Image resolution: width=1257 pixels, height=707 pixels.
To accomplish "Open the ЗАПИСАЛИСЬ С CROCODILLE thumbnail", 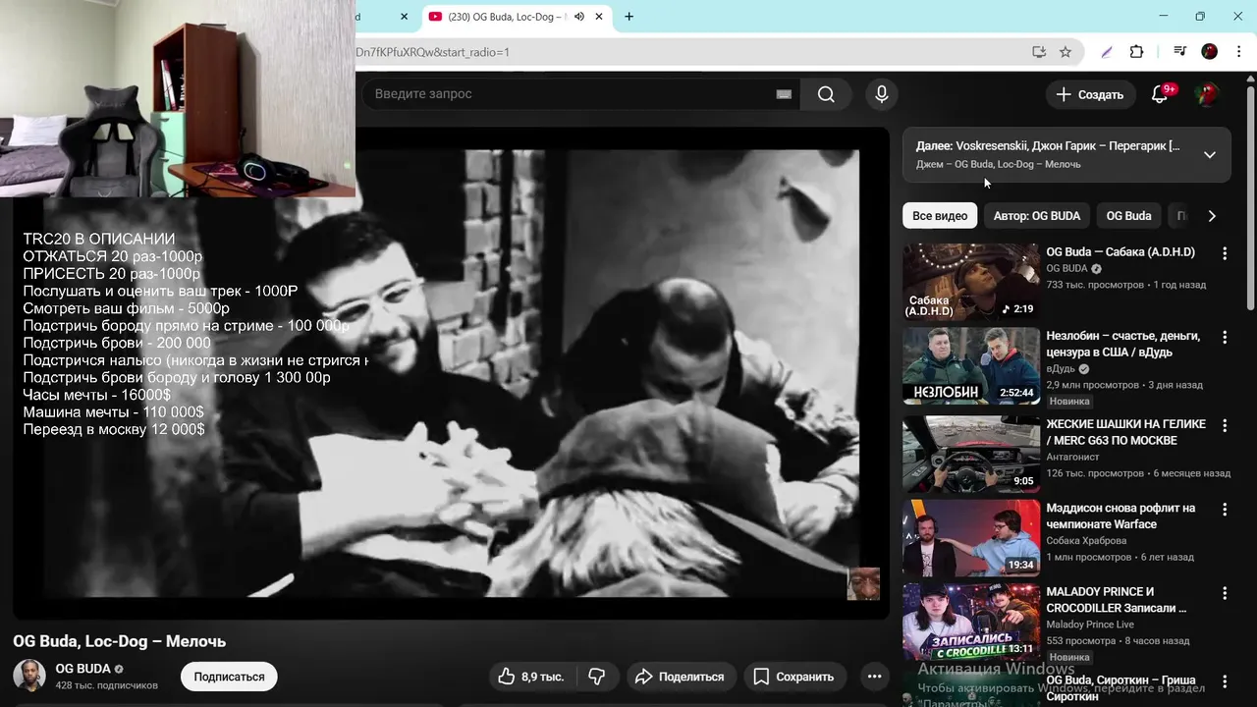I will tap(971, 622).
